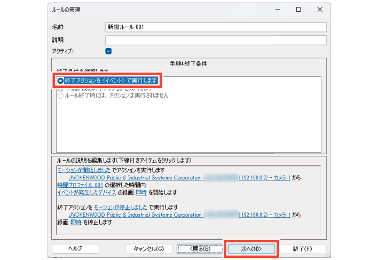Click the キャンセル(C) button
The height and width of the screenshot is (260, 378).
(149, 249)
